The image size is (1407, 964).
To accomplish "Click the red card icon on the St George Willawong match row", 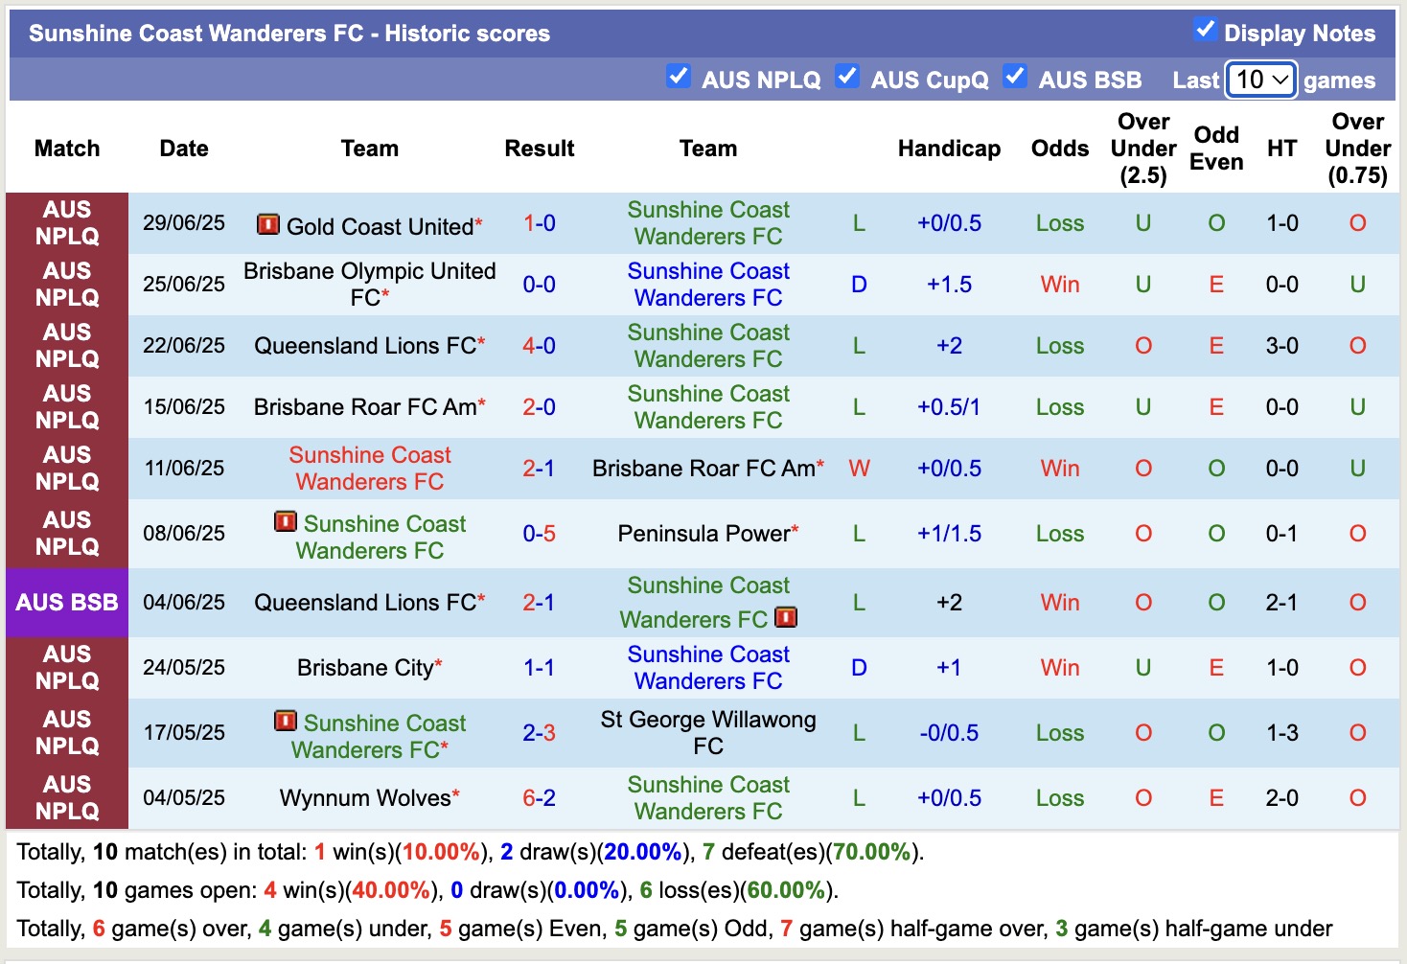I will click(287, 723).
